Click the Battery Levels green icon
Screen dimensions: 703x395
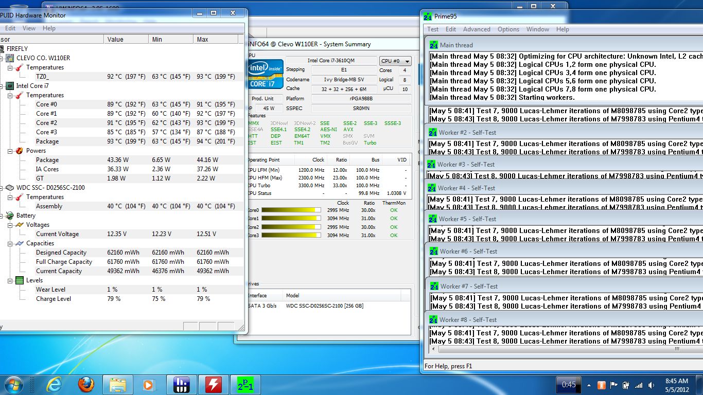(20, 280)
